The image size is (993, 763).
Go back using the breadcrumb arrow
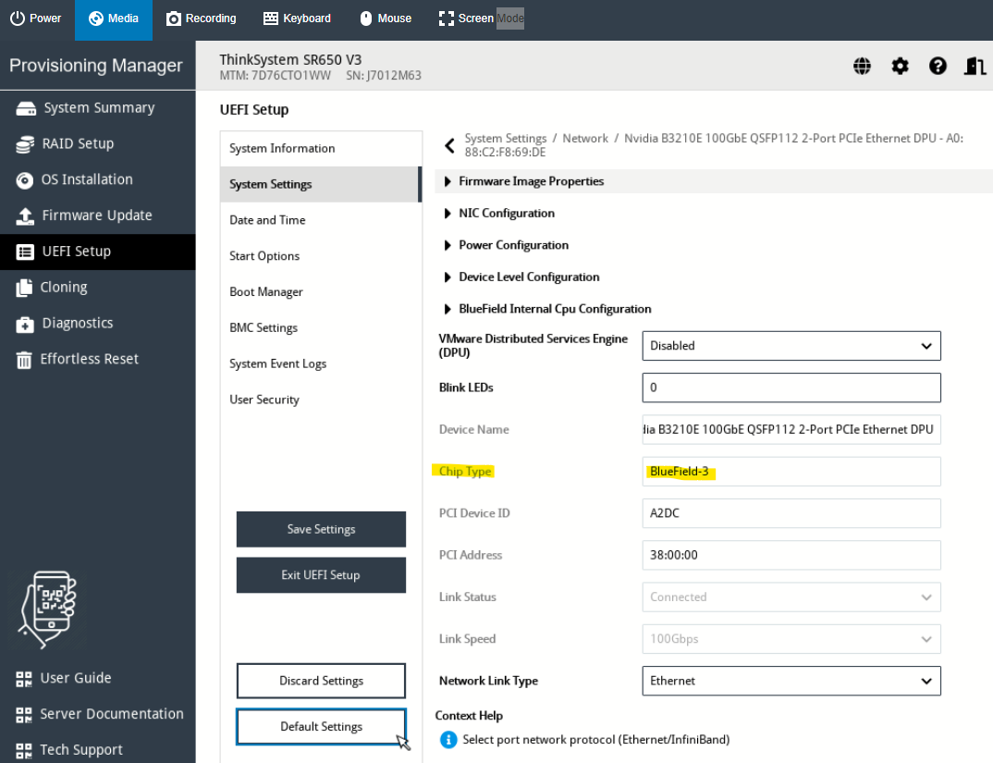coord(449,146)
